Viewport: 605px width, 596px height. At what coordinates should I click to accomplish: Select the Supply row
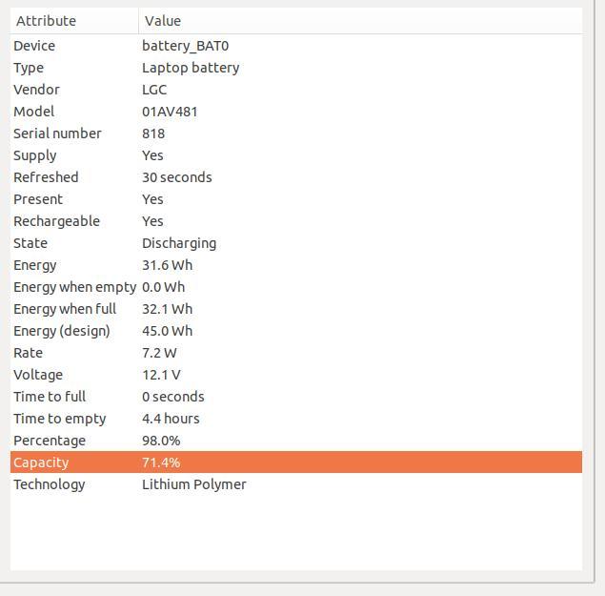(x=296, y=155)
